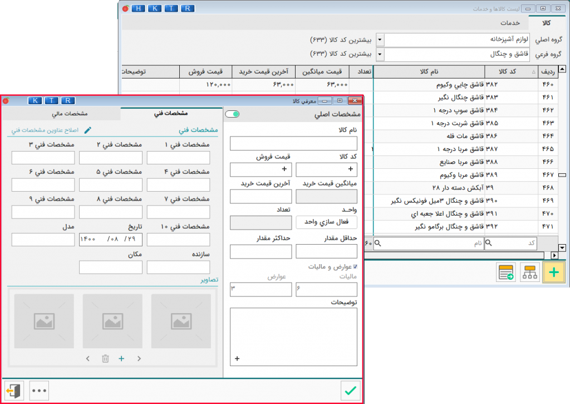Toggle the green switch beside مشخصات اصلي
Image resolution: width=570 pixels, height=404 pixels.
click(x=232, y=114)
